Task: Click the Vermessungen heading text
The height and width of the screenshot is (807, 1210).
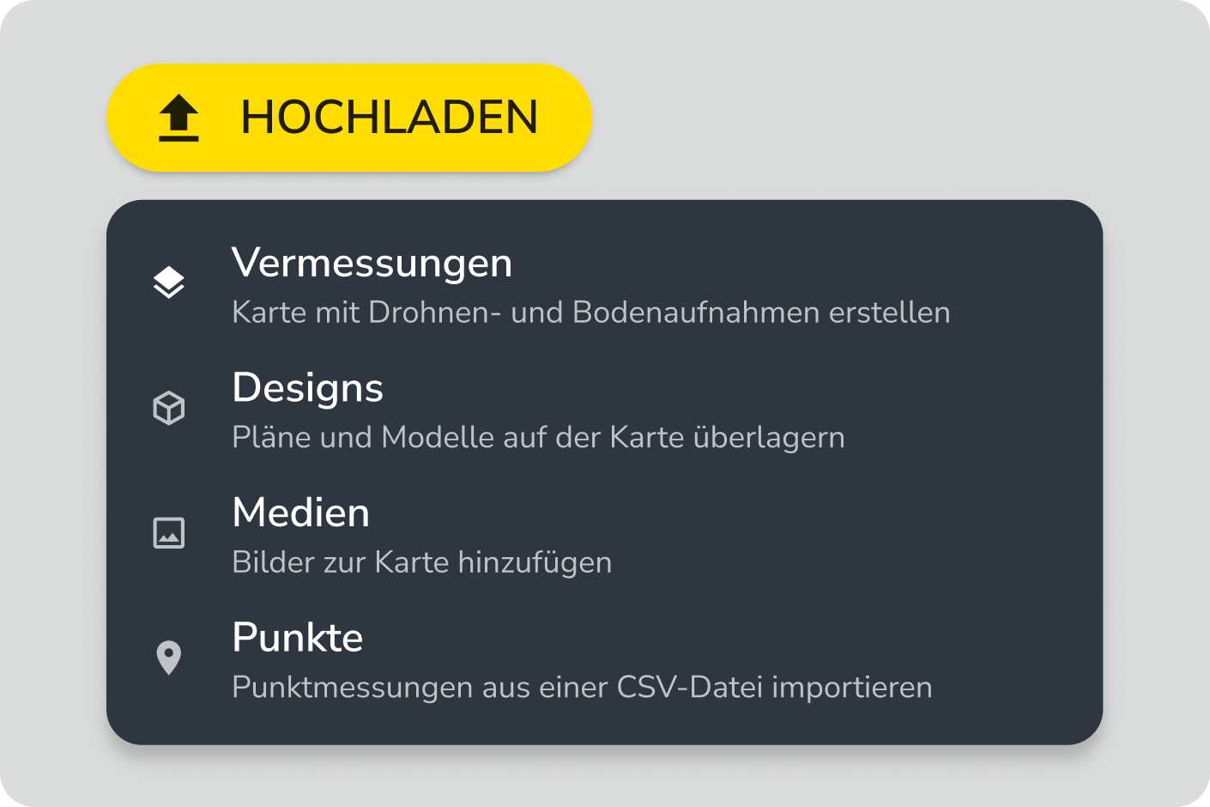Action: point(372,264)
